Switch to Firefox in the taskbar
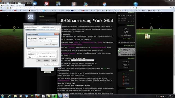 click(38, 96)
